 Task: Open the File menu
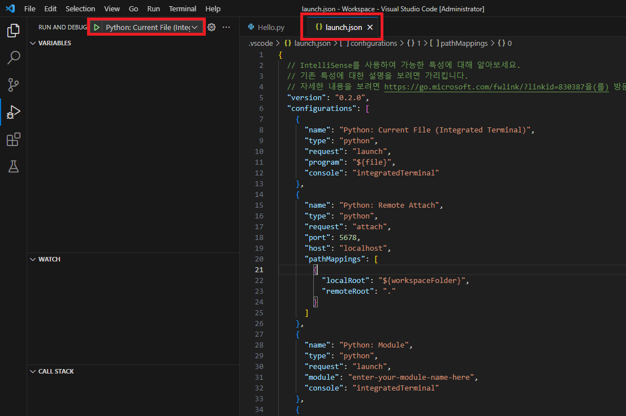29,8
